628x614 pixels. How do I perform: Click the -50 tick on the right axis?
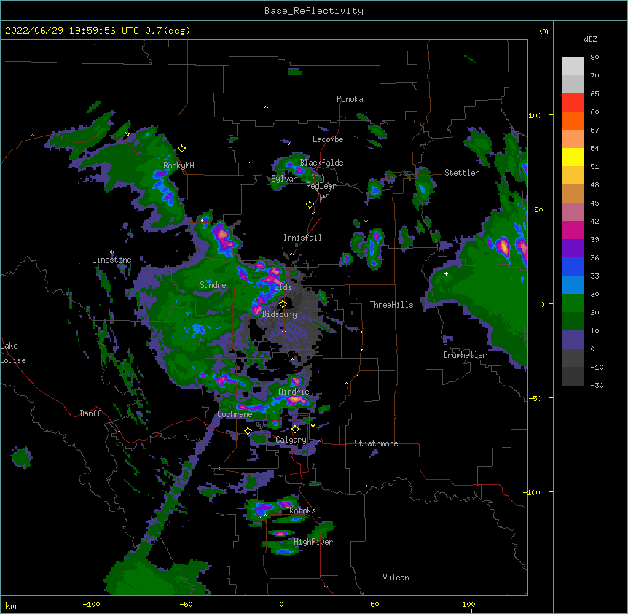click(535, 398)
